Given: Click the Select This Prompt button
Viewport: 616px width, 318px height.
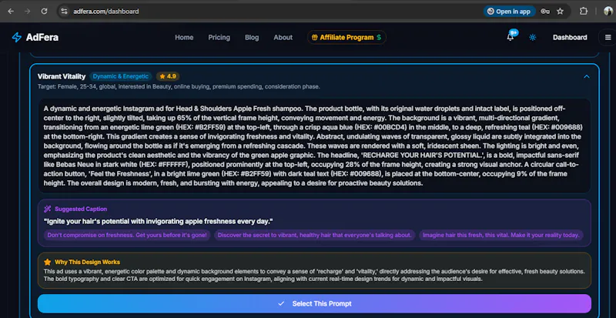Looking at the screenshot, I should 314,303.
